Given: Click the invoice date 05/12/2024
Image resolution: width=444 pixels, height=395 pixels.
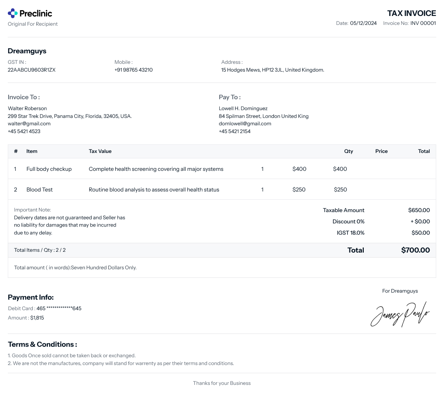Looking at the screenshot, I should tap(363, 23).
